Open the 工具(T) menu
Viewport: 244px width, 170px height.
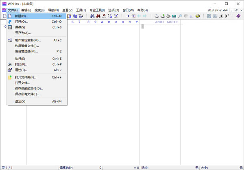(x=81, y=10)
